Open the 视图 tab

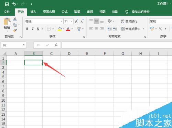[102, 12]
